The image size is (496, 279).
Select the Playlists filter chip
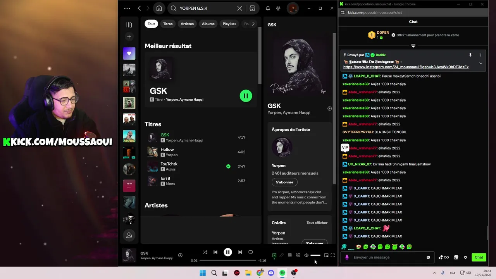(229, 24)
